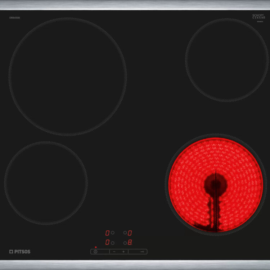This screenshot has height=270, width=270.
Task: Select the rear-left zone selector circle
Action: (x=113, y=233)
